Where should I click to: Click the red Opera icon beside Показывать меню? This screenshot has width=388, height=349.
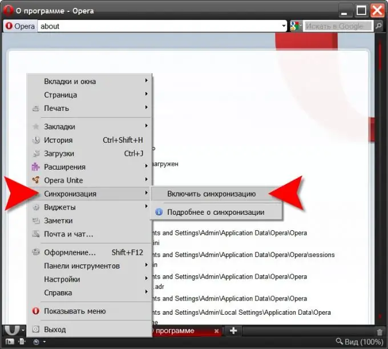36,311
